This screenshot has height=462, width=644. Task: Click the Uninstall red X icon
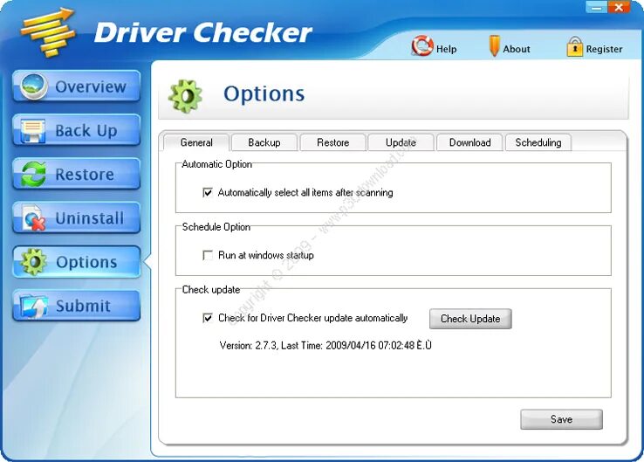(34, 217)
